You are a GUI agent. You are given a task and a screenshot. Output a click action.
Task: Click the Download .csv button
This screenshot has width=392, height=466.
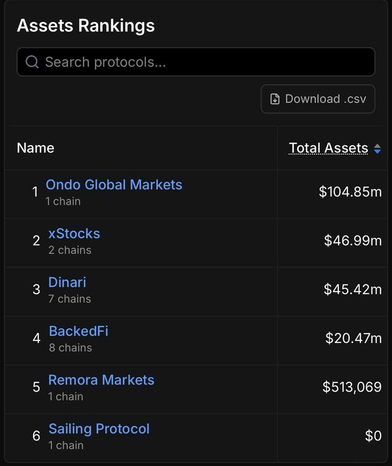point(318,99)
